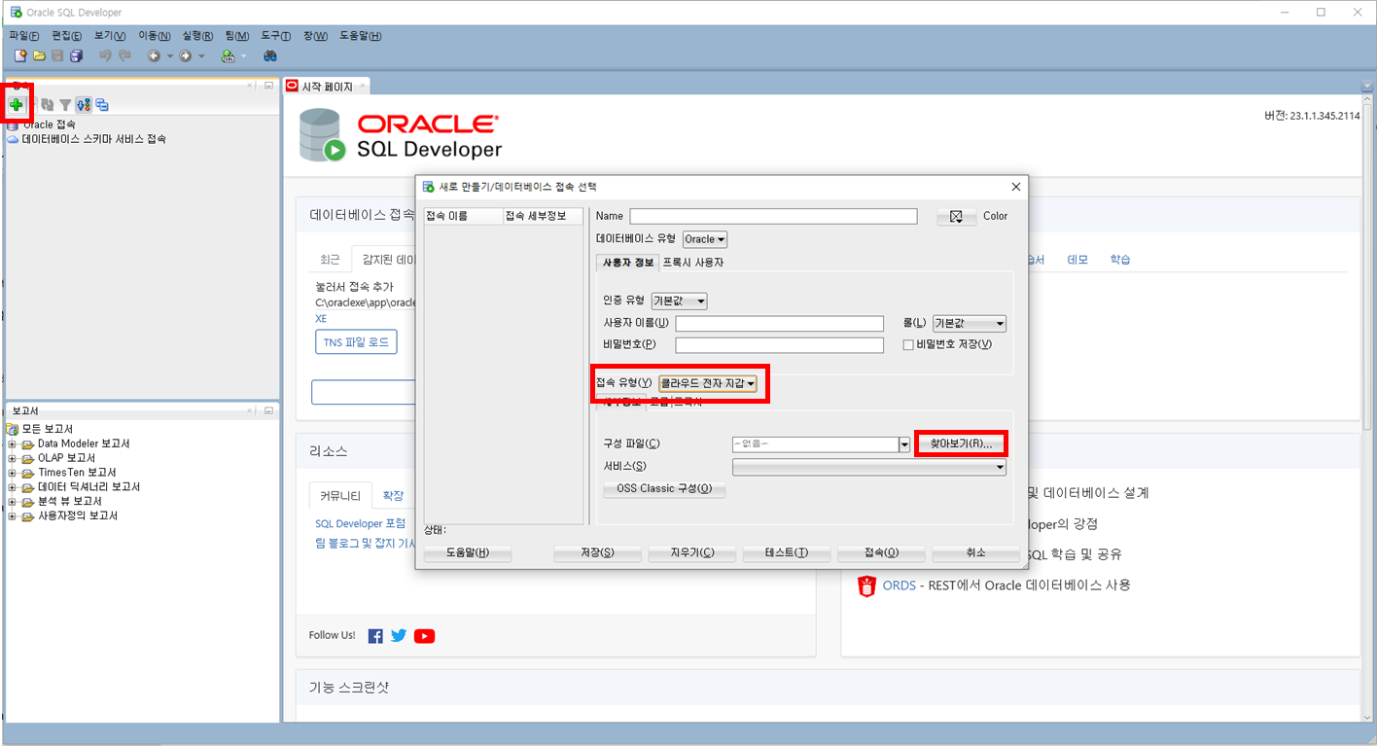Open the Forward arrow history dropdown
1377x746 pixels.
click(x=202, y=56)
